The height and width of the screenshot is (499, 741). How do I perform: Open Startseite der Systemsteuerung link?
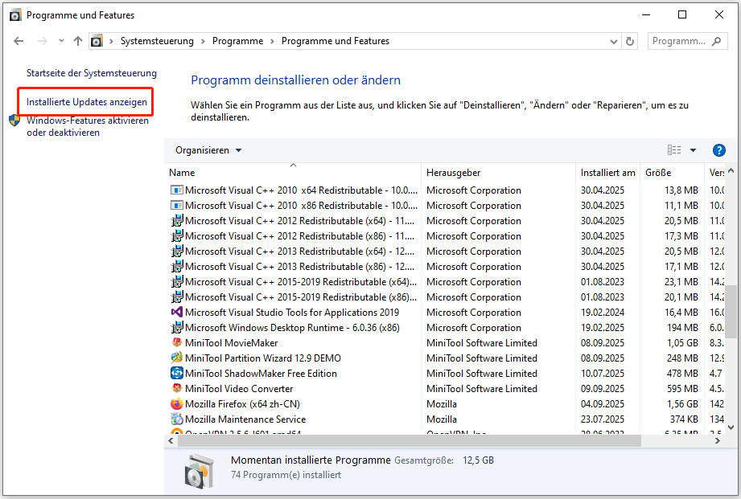92,73
